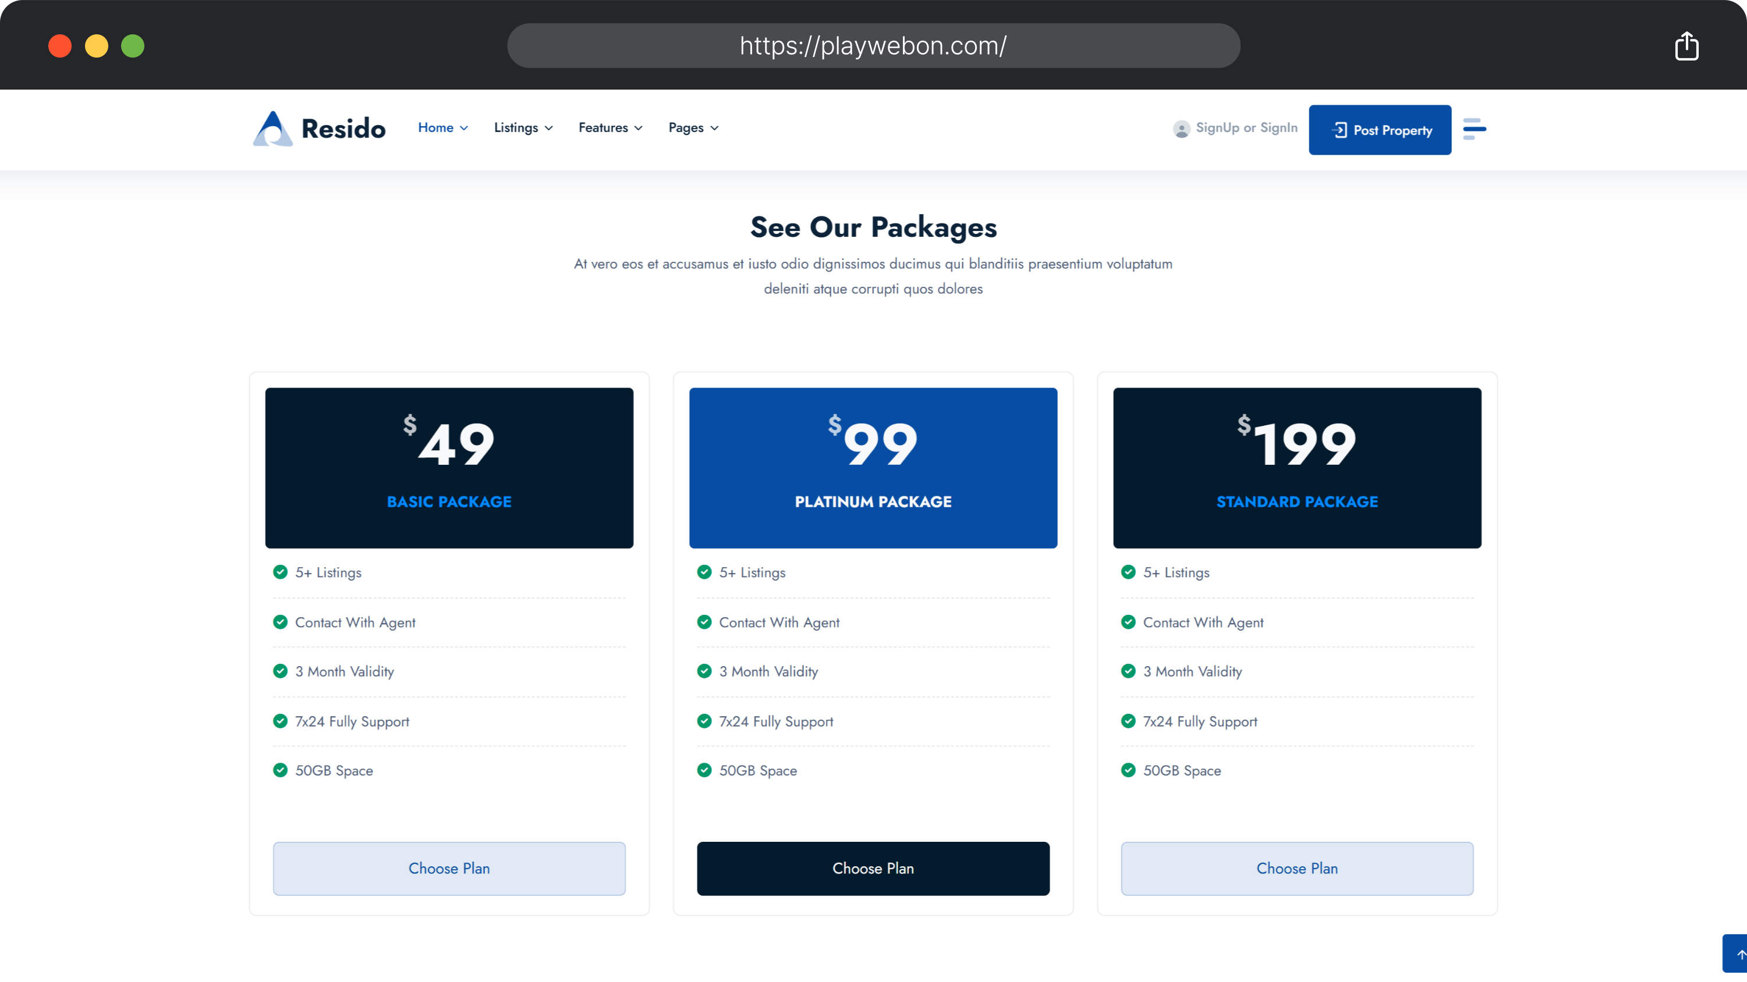Expand the Home dropdown menu
The height and width of the screenshot is (982, 1747).
[443, 127]
